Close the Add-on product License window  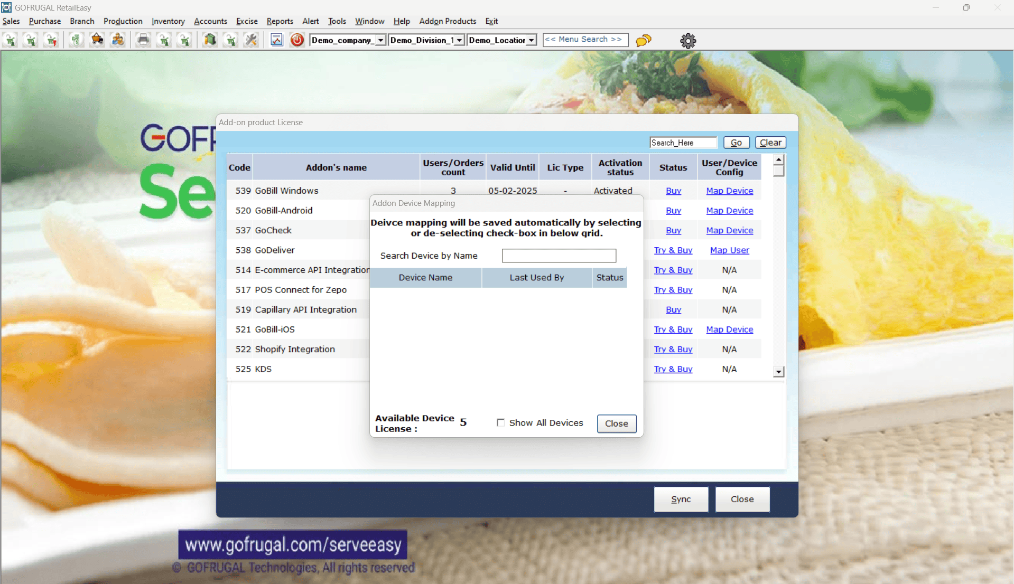[742, 499]
